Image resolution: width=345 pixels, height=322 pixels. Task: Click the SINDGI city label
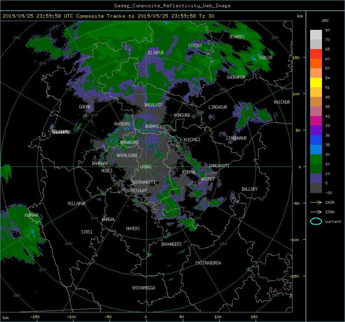click(x=195, y=46)
